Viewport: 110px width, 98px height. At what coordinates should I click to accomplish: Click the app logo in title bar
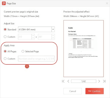coord(4,3)
